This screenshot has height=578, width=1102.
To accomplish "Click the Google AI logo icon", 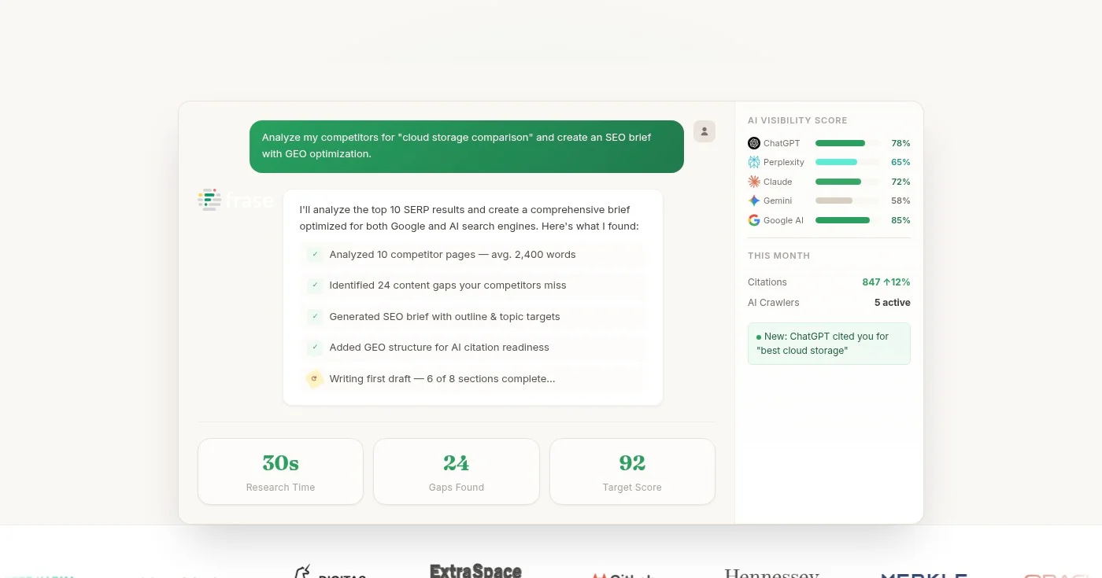I will tap(754, 220).
